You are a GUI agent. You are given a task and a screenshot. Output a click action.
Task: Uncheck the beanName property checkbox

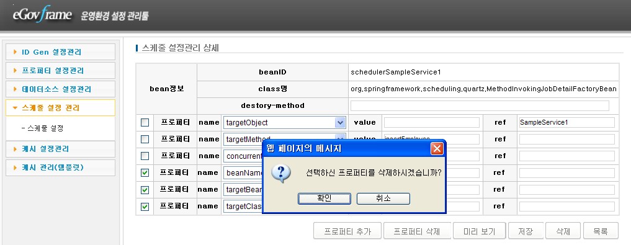click(145, 173)
